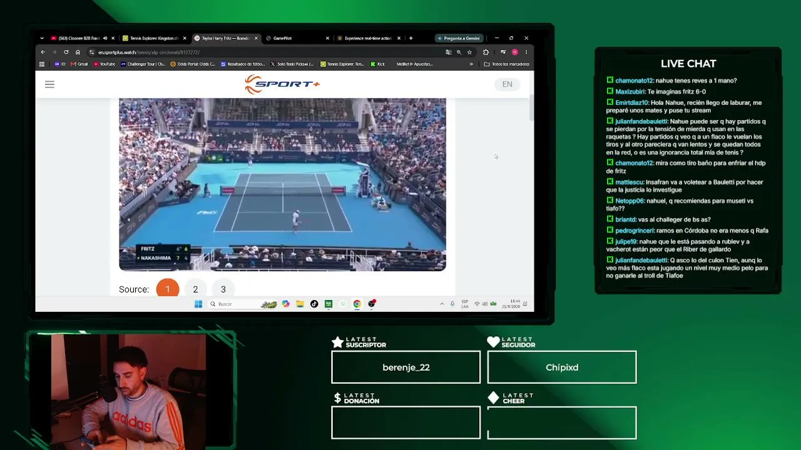Image resolution: width=801 pixels, height=450 pixels.
Task: Switch to the Cloonee B2B YouTube tab
Action: 79,38
